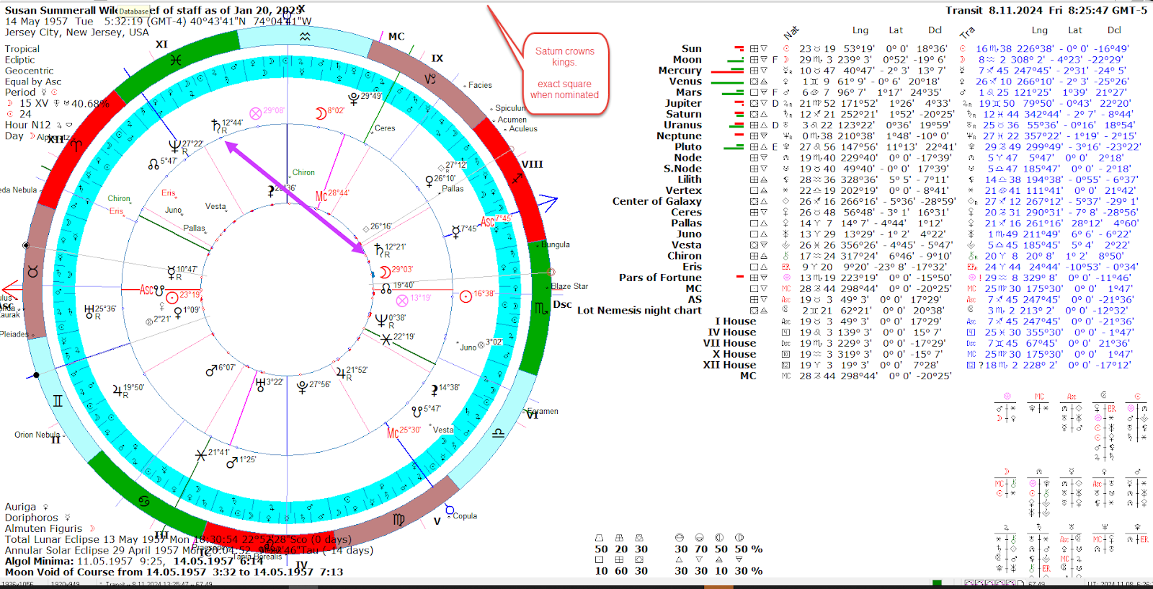This screenshot has width=1153, height=589.
Task: Click the Moon Void of Course line
Action: 174,572
